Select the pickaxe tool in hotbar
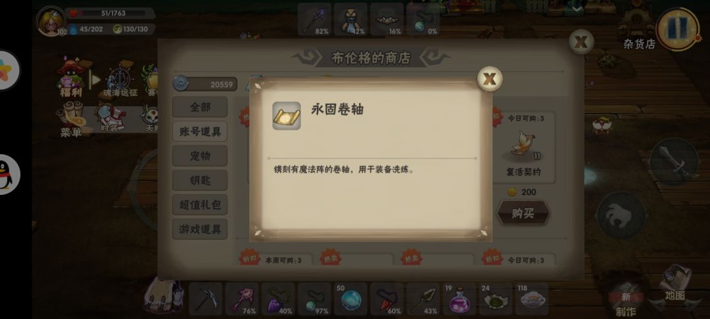 [x=206, y=299]
